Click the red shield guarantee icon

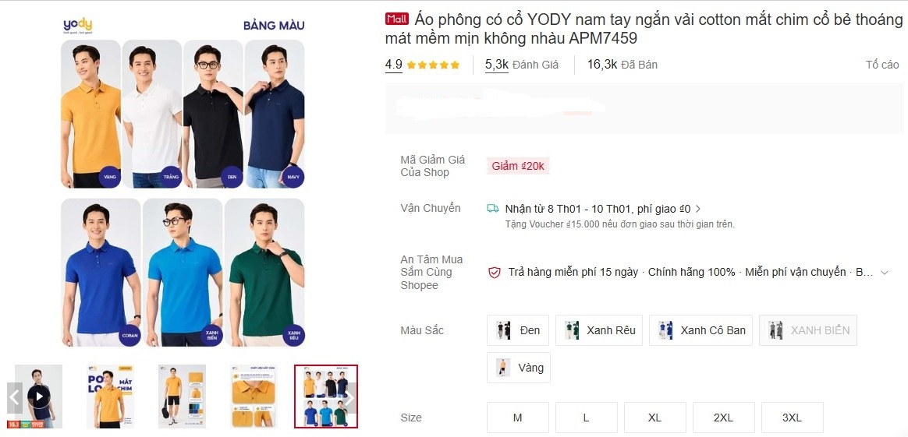495,273
